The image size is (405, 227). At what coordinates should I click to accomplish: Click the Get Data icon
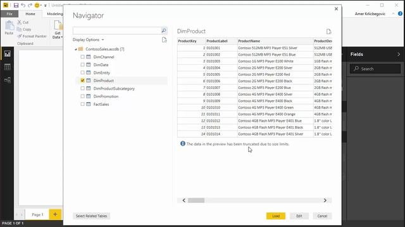(58, 26)
